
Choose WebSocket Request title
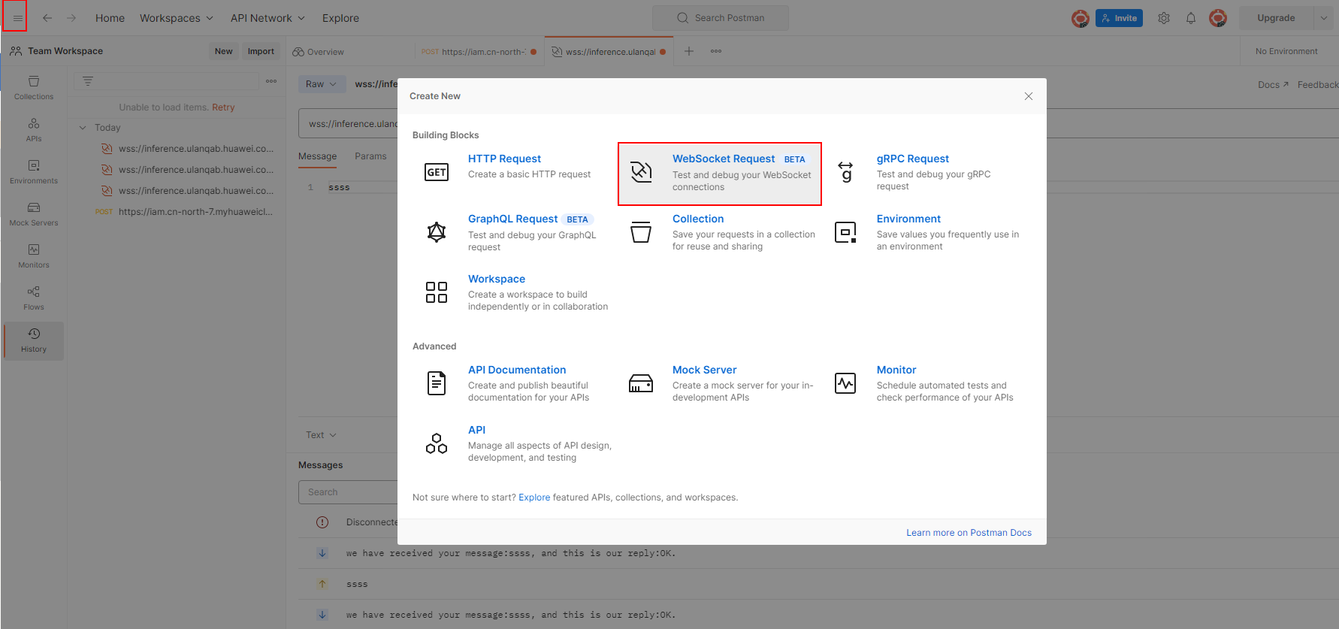point(724,159)
